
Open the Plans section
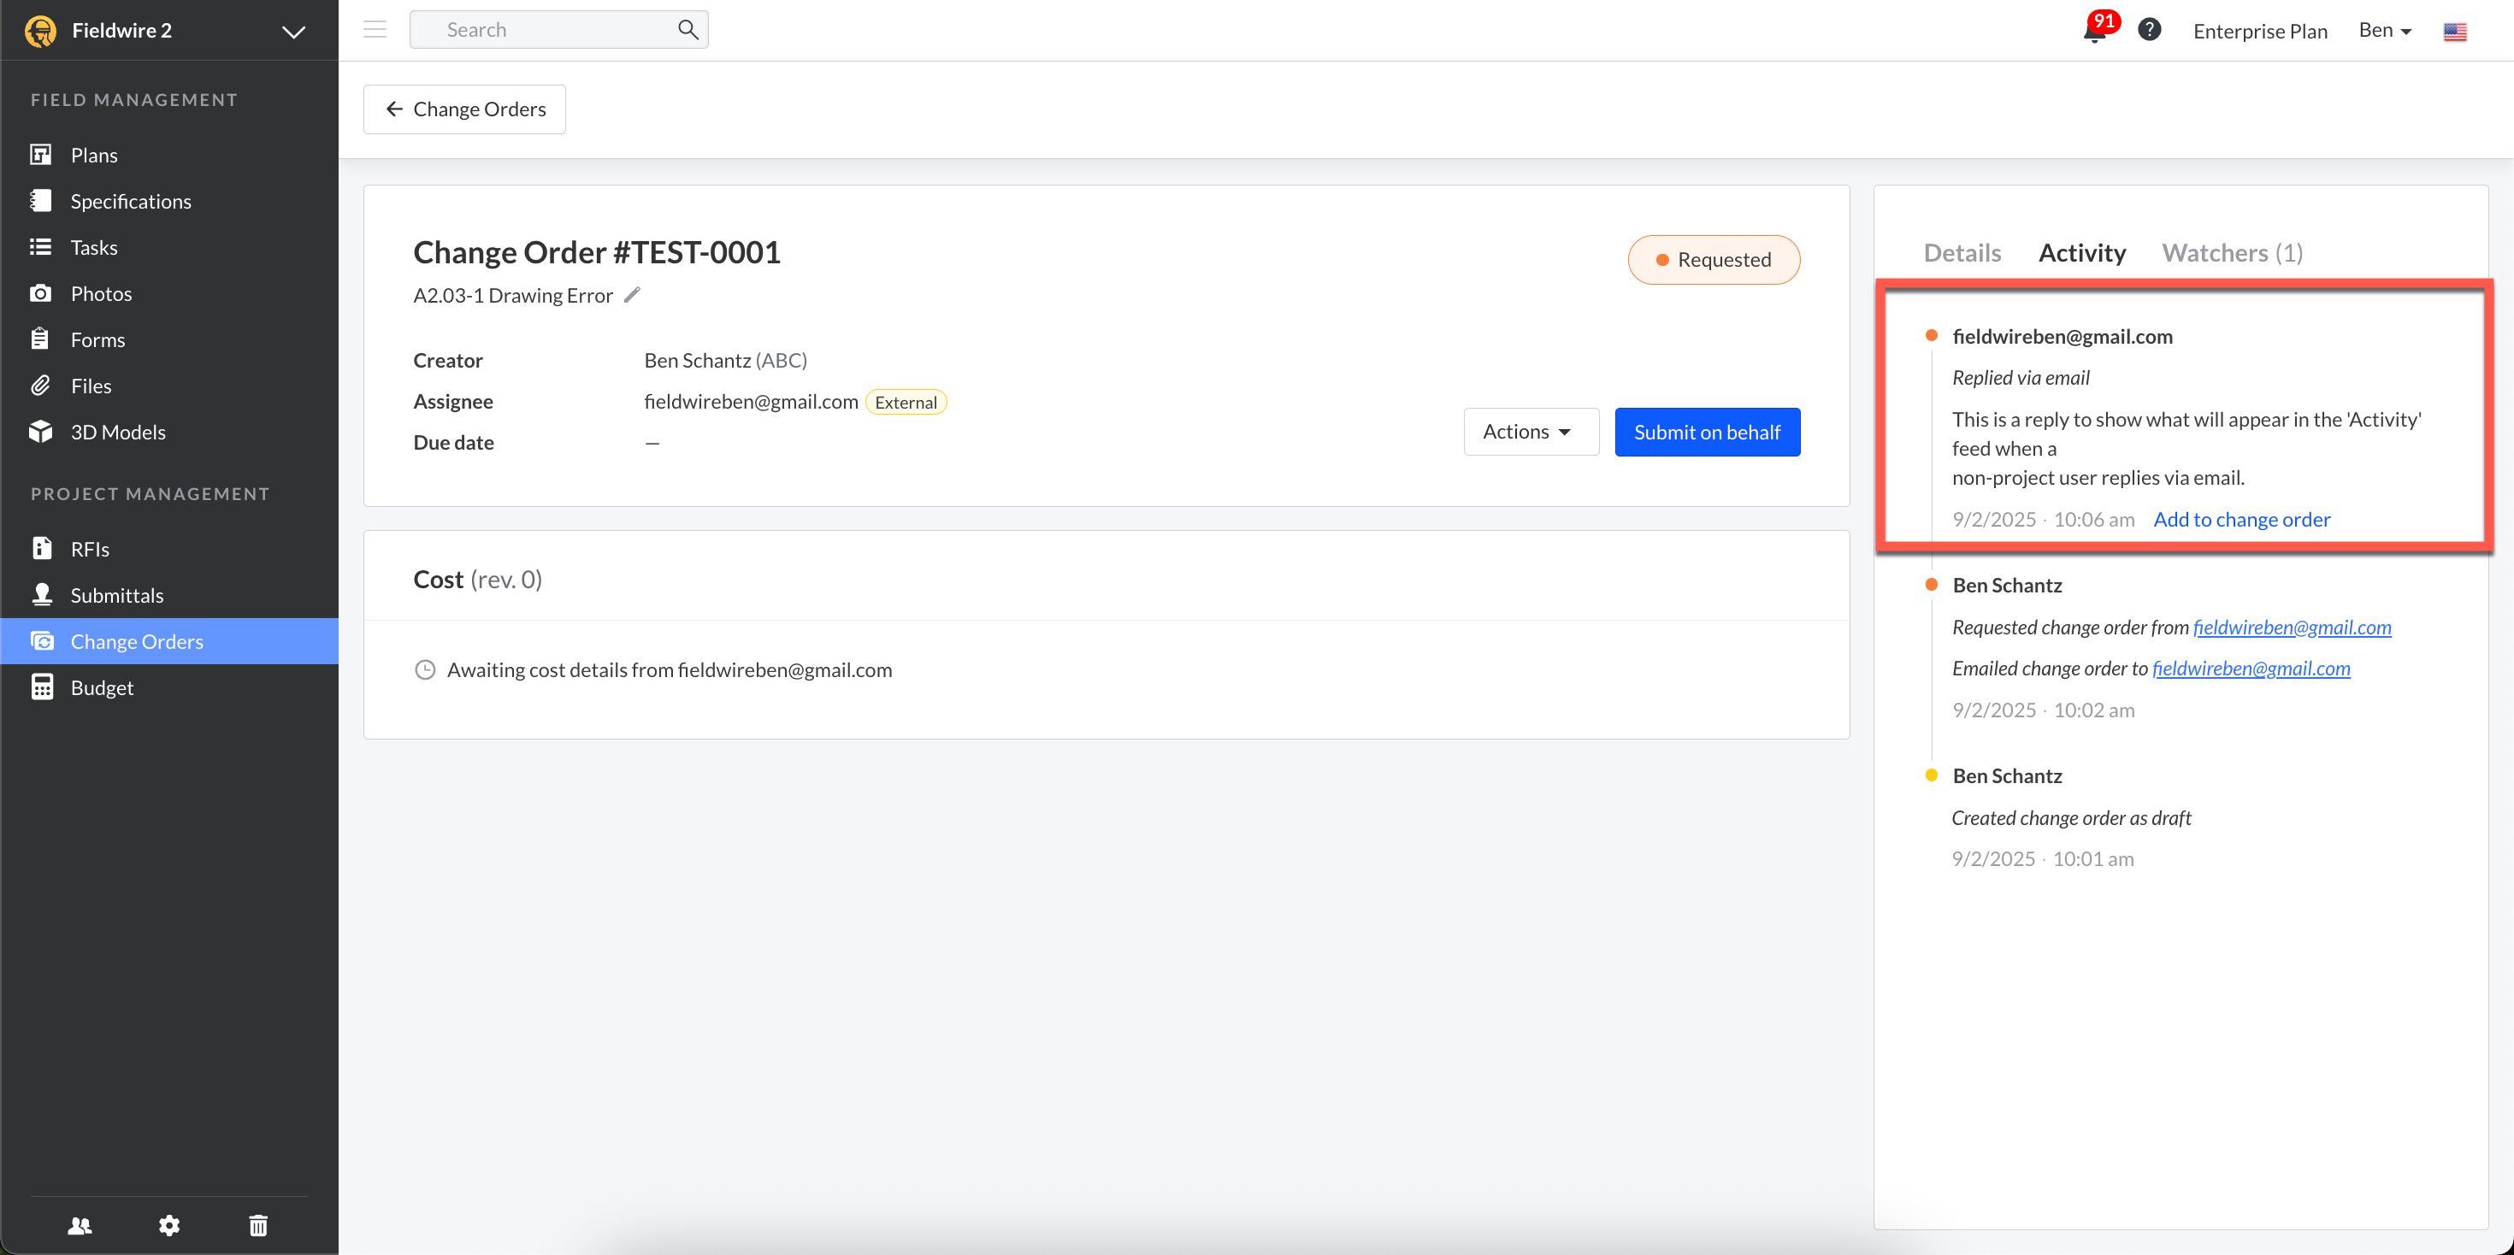[94, 154]
